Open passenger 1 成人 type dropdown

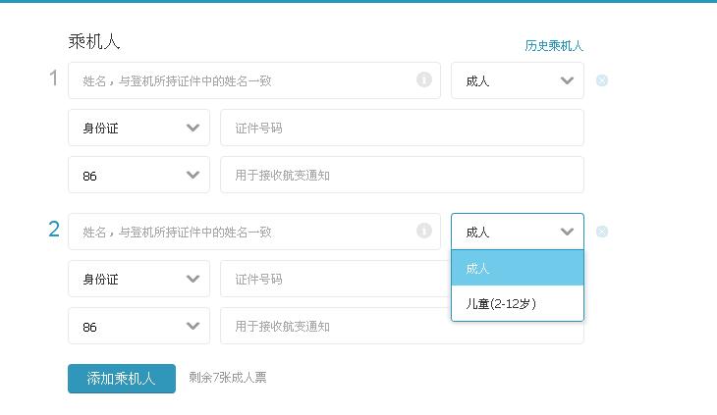tap(518, 80)
